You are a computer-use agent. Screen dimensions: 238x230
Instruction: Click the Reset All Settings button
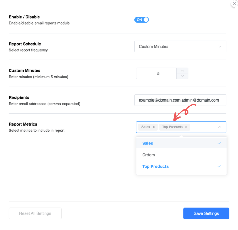point(35,213)
